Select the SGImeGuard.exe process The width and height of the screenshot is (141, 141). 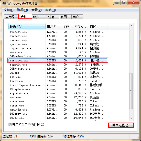click(58, 56)
